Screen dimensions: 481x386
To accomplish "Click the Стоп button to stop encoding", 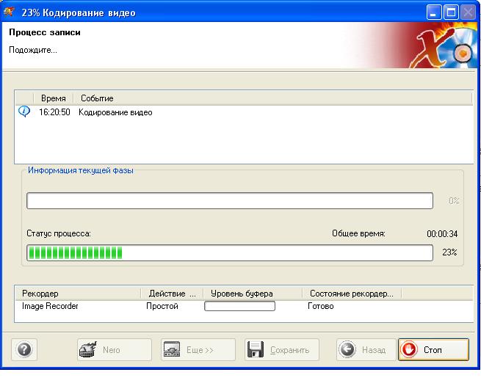I will [433, 349].
